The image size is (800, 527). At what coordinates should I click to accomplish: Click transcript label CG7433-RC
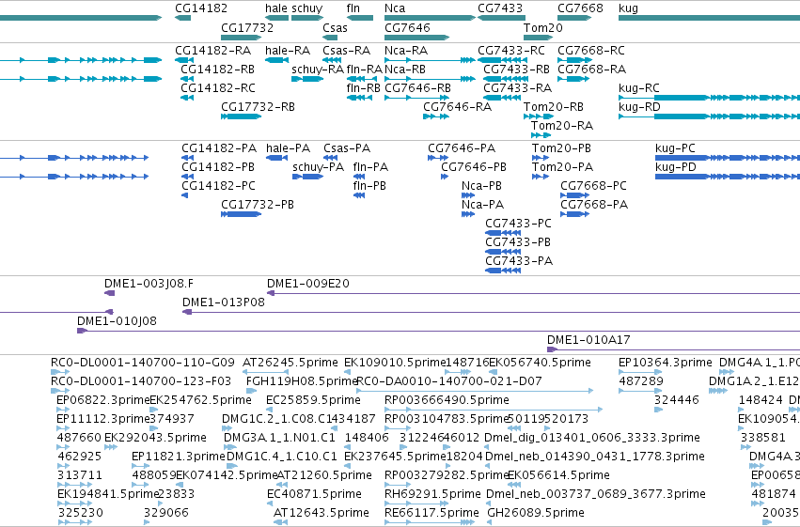tap(511, 51)
